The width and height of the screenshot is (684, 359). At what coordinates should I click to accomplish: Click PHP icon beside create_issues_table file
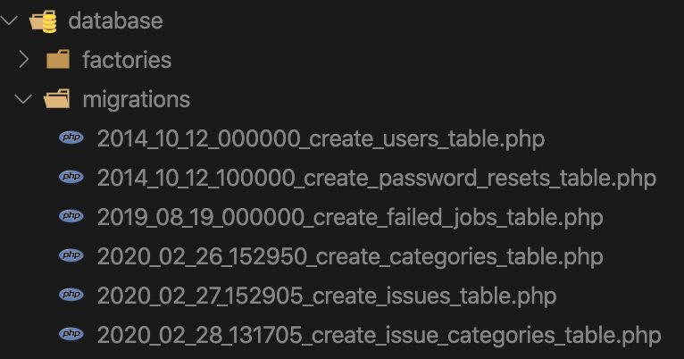coord(71,295)
